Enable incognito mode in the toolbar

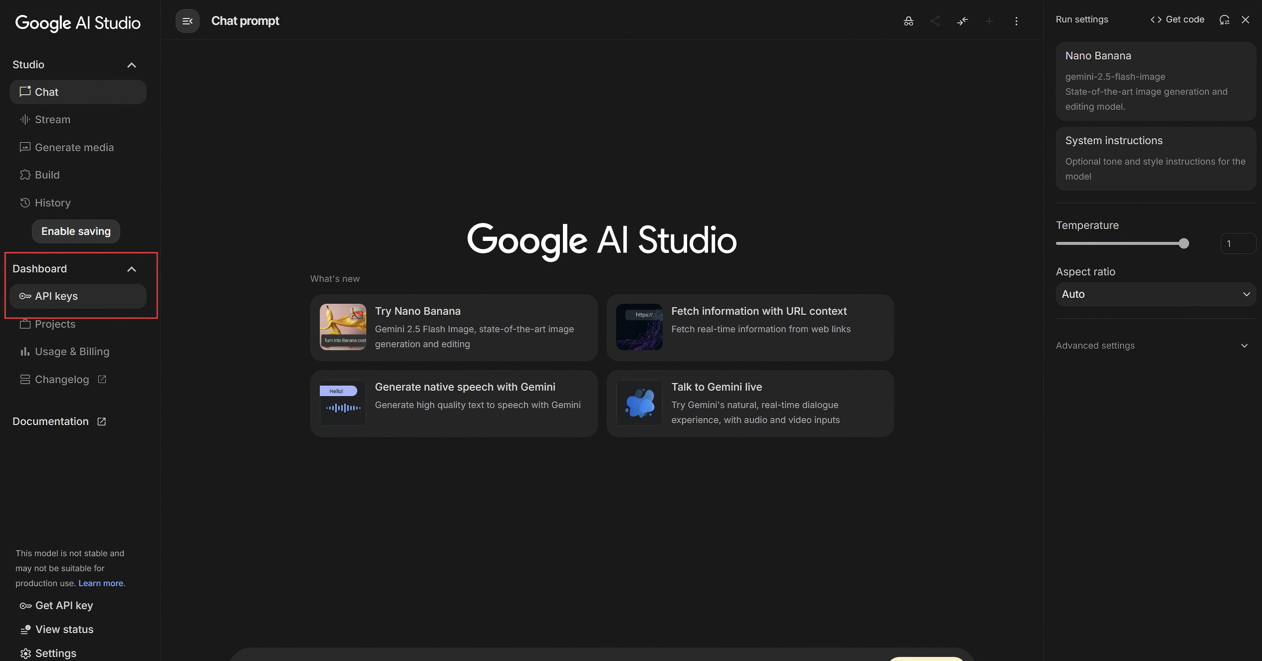(908, 21)
